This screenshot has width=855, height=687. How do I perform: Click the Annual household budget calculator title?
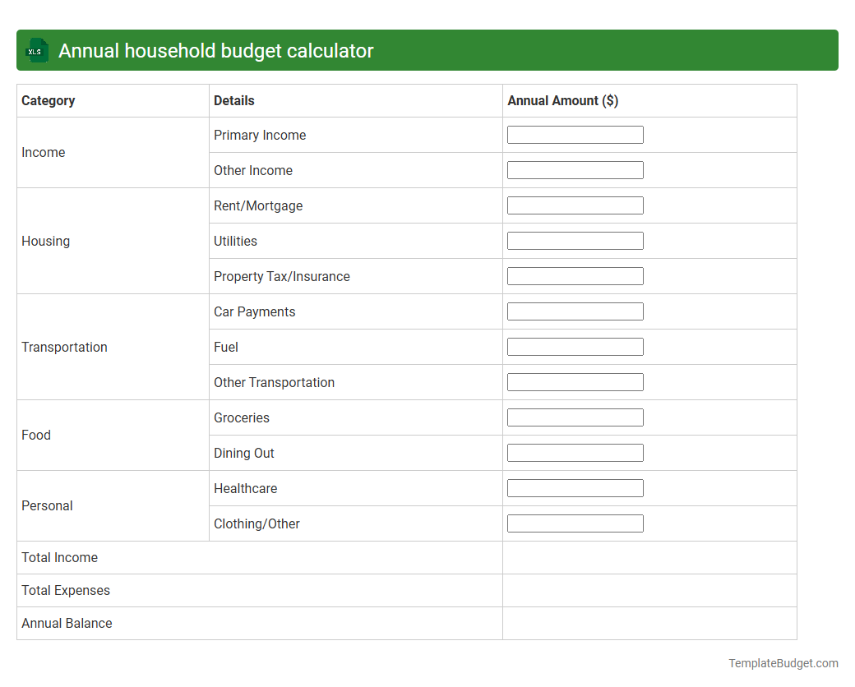click(x=215, y=50)
